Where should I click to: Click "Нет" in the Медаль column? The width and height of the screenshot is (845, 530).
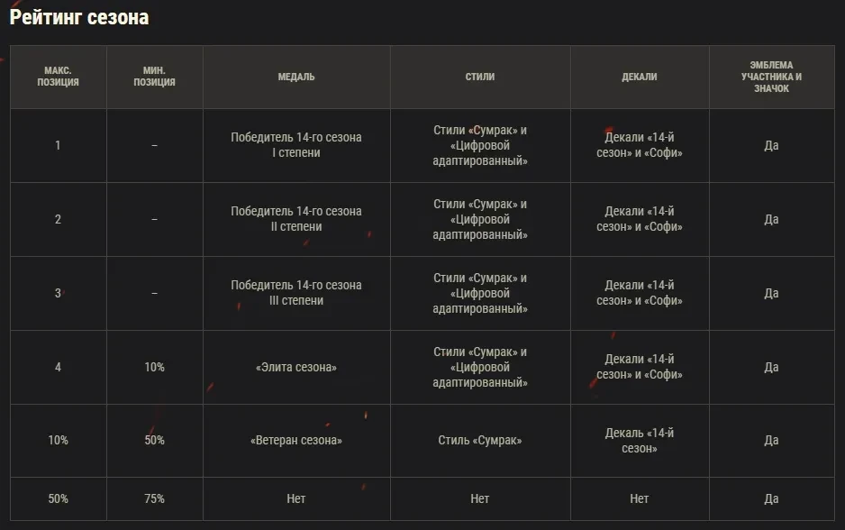[296, 498]
